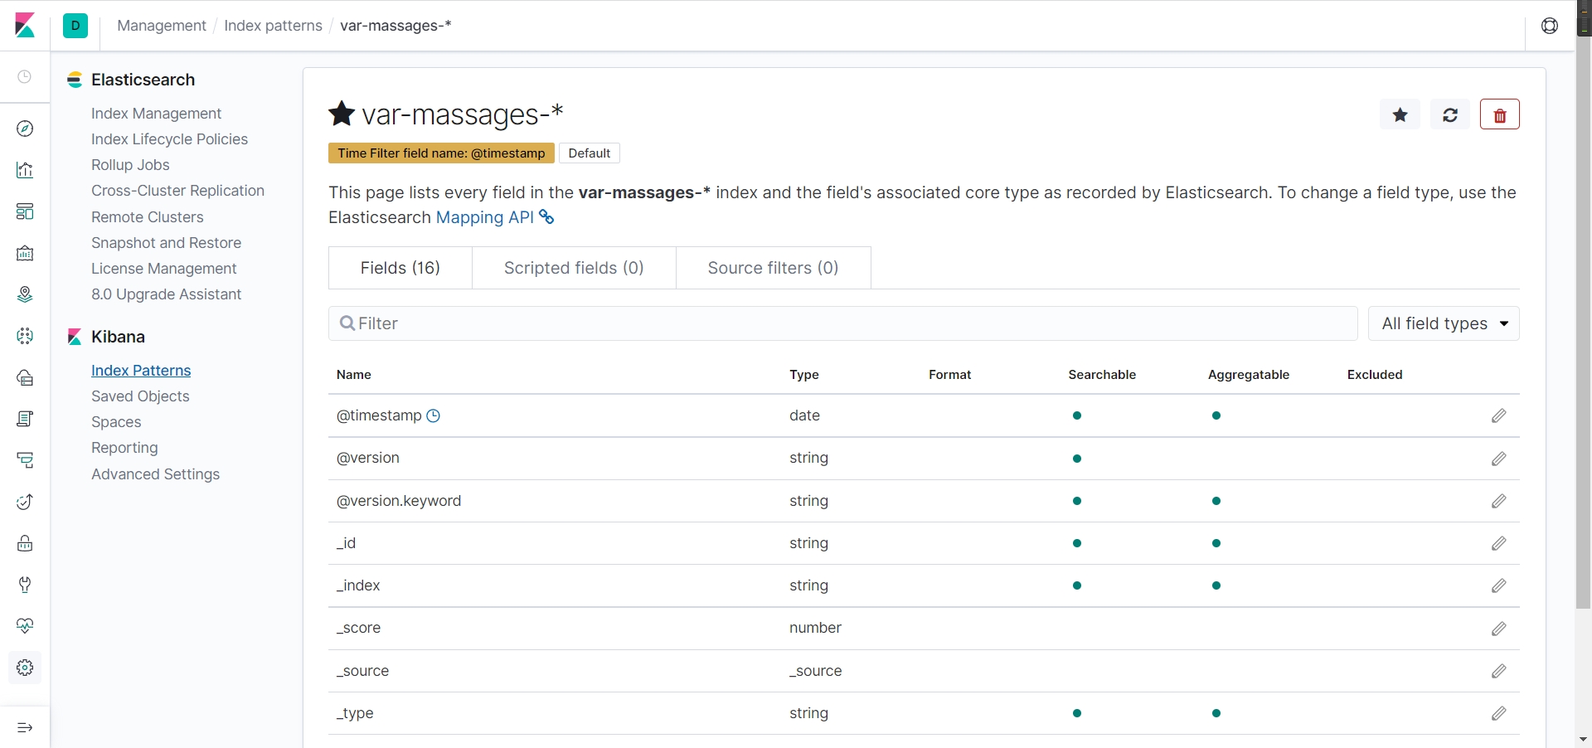The width and height of the screenshot is (1592, 748).
Task: Open the Mapping API link
Action: click(x=485, y=217)
